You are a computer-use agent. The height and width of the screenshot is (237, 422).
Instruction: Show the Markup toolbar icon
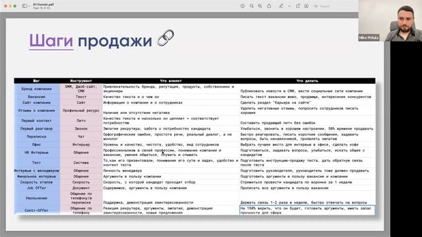(x=306, y=6)
